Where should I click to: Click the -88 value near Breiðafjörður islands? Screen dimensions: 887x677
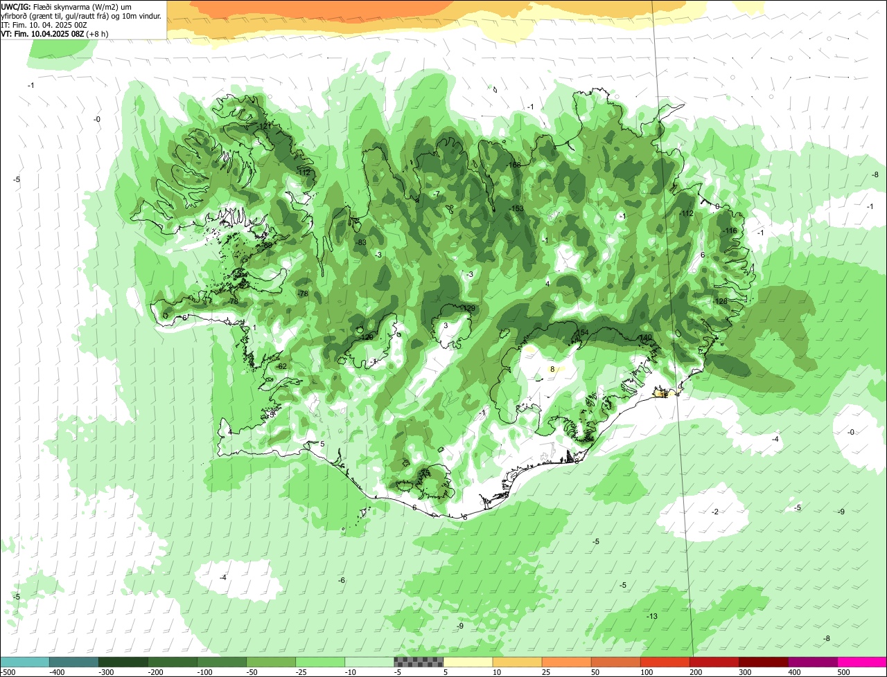(267, 245)
